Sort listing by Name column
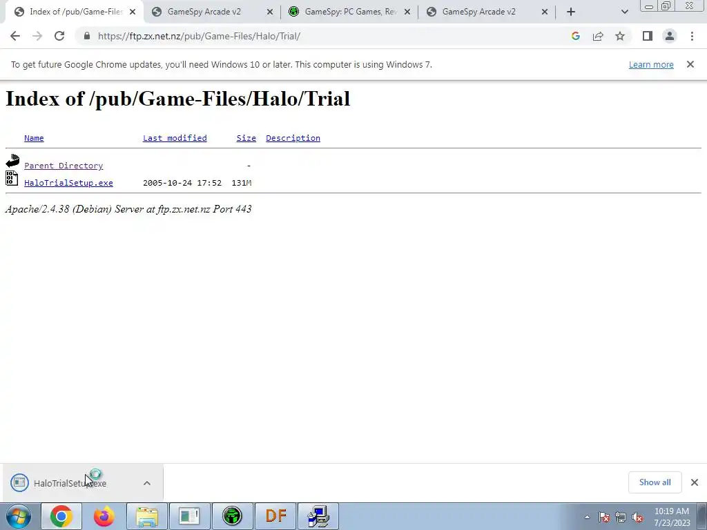707x530 pixels. point(34,138)
